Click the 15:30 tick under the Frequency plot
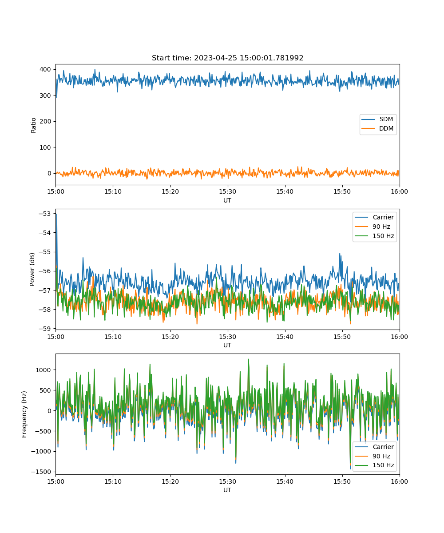This screenshot has height=533, width=444. click(227, 481)
